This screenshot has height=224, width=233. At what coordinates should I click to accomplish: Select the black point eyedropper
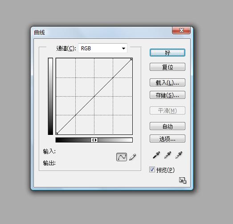tap(156, 155)
